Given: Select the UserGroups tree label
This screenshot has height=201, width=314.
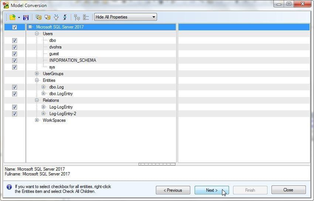Looking at the screenshot, I should [x=53, y=74].
